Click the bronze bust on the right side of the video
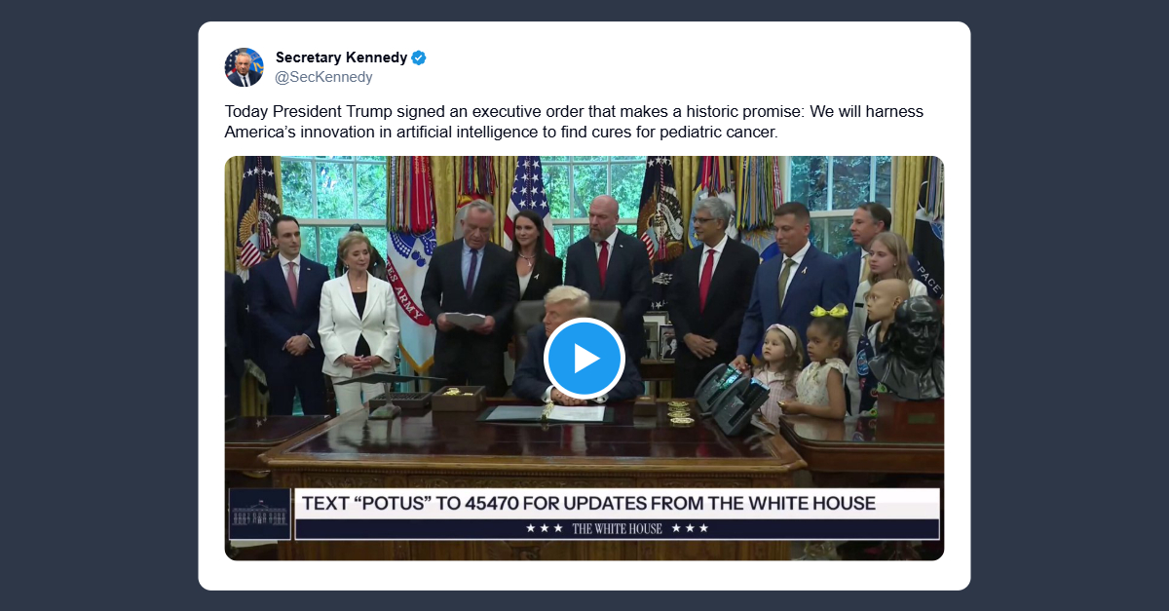The image size is (1169, 611). (907, 348)
